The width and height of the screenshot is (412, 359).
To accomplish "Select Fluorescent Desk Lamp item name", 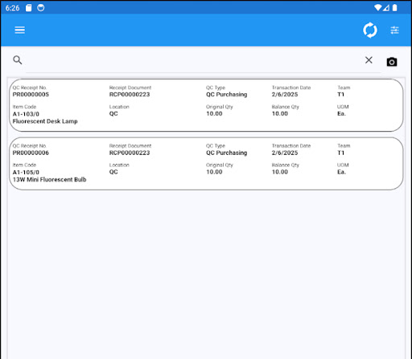I will (x=45, y=121).
